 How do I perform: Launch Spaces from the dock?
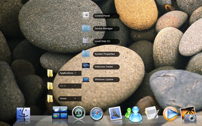(x=60, y=113)
